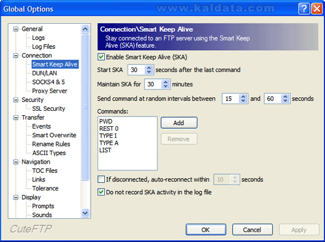Screen dimensions: 325x242
Task: Collapse the Display tree node
Action: 16,197
